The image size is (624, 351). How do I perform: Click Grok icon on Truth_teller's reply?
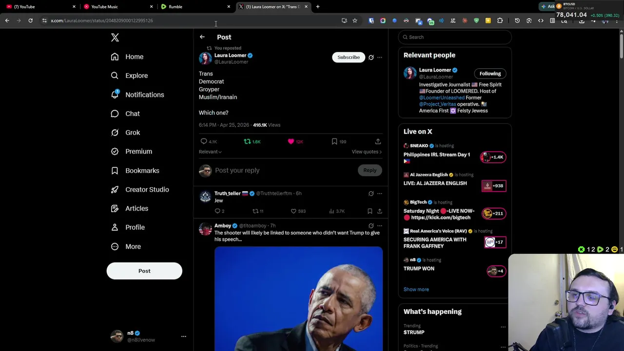pos(371,194)
